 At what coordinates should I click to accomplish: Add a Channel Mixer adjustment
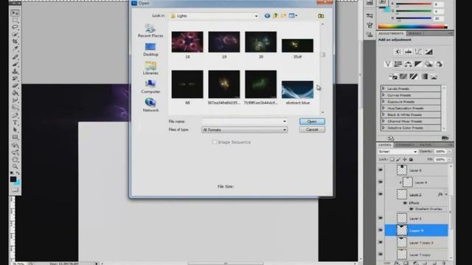coord(439,64)
